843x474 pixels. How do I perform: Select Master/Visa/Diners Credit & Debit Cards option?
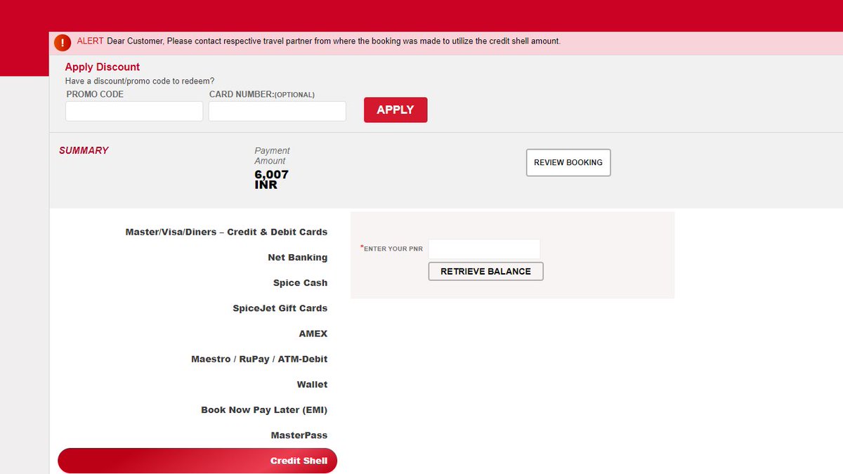point(226,232)
